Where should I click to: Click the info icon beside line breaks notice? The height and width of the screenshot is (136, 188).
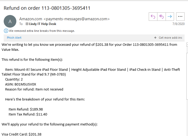(x=6, y=31)
